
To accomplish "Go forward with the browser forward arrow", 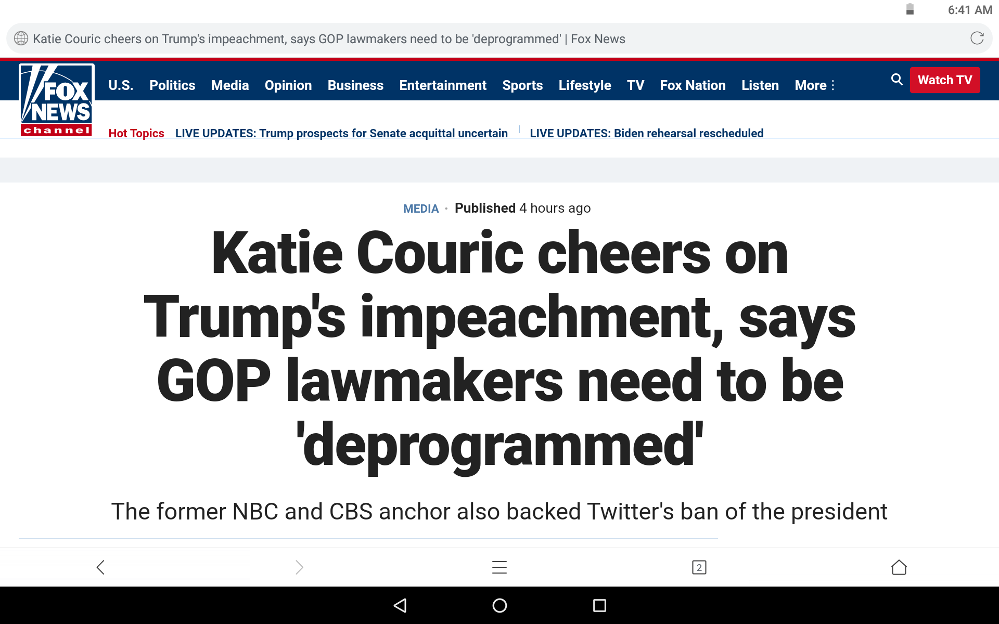I will pyautogui.click(x=299, y=567).
